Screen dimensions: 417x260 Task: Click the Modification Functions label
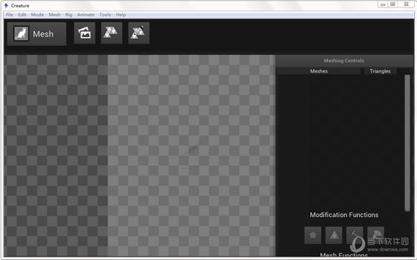344,215
